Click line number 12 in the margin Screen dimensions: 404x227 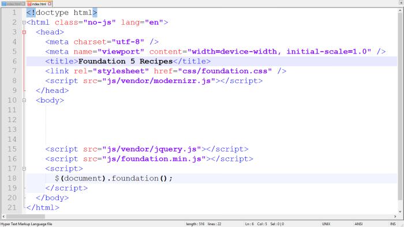click(12, 120)
